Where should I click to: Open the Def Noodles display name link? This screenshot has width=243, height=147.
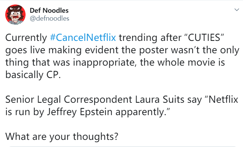(49, 10)
